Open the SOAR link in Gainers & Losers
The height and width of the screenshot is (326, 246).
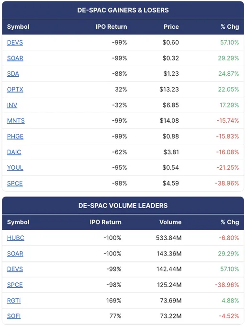(15, 58)
